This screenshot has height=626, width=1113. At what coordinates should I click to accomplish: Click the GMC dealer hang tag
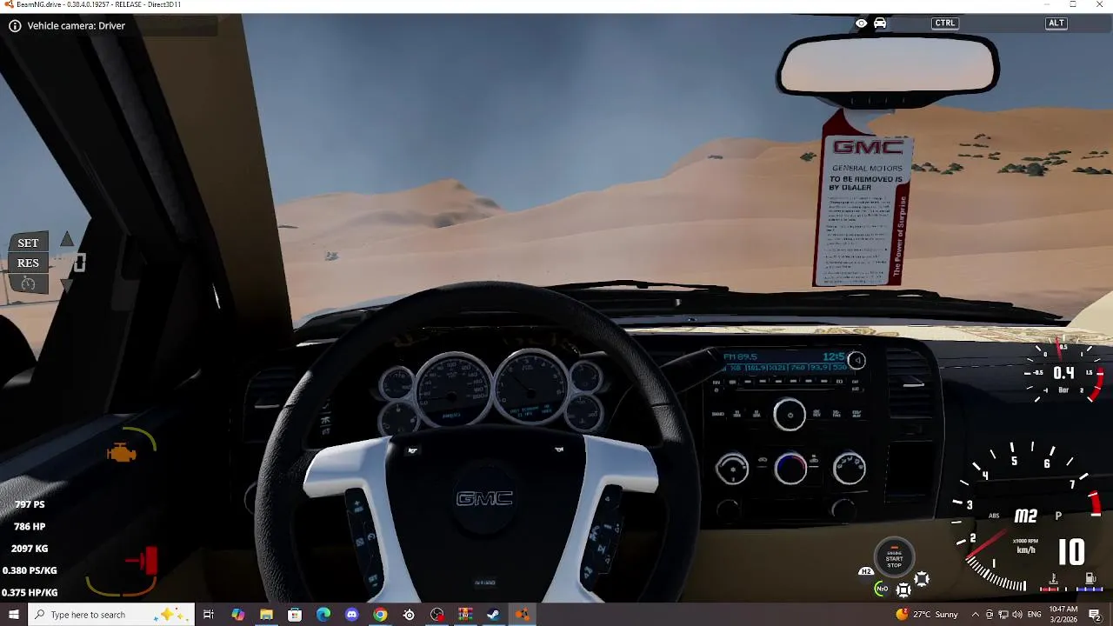pyautogui.click(x=863, y=209)
